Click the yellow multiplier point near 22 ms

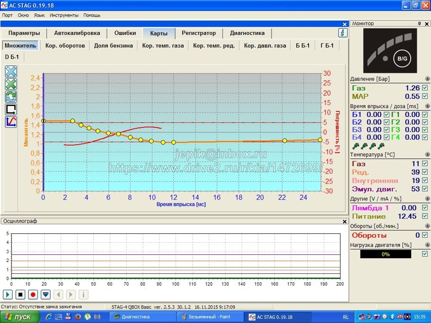pyautogui.click(x=285, y=140)
